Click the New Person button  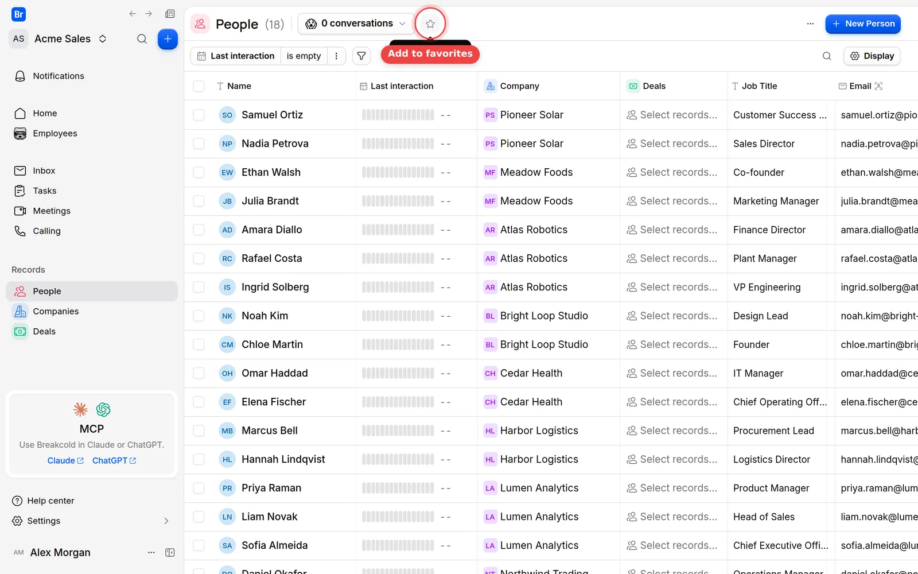point(863,24)
